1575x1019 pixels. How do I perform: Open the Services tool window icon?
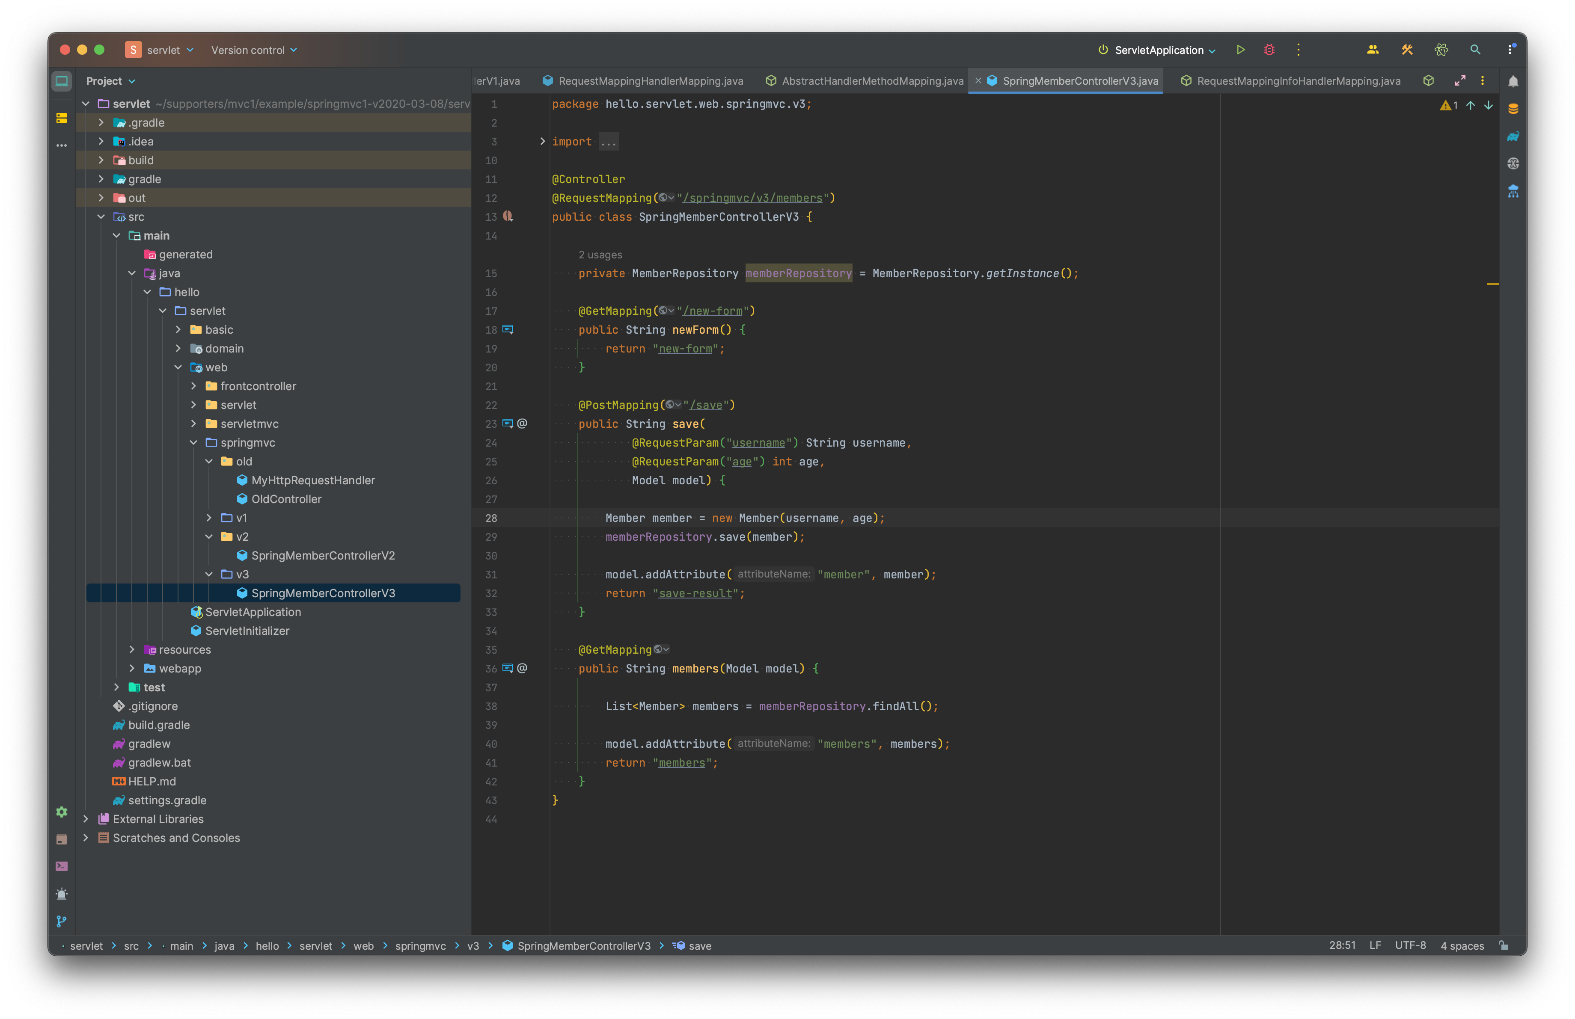pos(62,812)
